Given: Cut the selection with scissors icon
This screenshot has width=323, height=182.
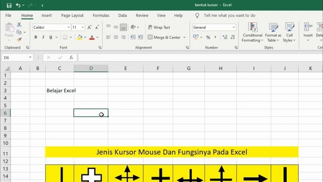Looking at the screenshot, I should click(19, 25).
